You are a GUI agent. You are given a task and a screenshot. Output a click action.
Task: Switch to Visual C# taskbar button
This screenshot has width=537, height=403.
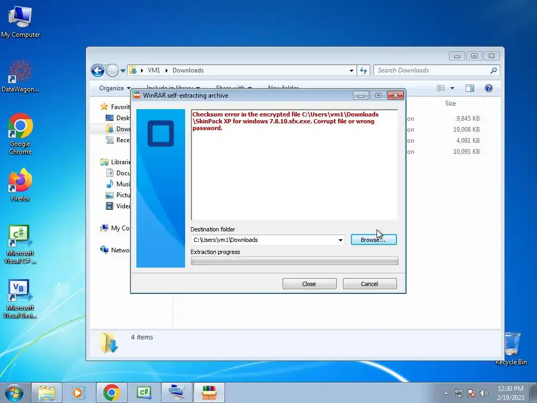coord(144,393)
